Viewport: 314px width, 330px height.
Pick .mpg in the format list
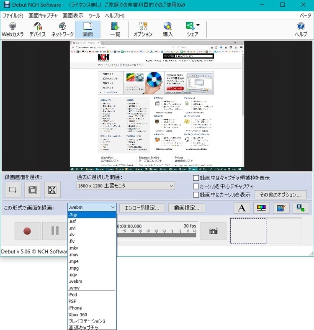pos(92,268)
